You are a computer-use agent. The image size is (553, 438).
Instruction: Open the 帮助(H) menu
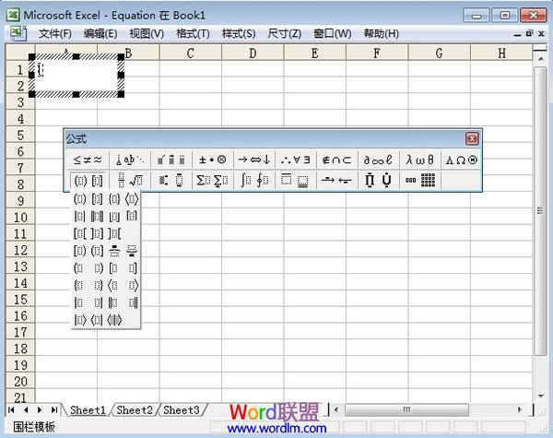coord(382,34)
